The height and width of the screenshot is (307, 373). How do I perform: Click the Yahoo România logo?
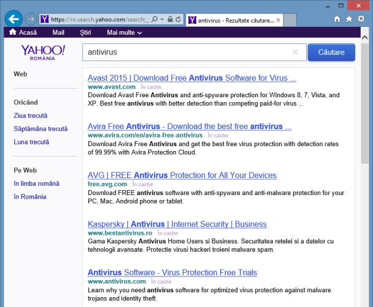pyautogui.click(x=43, y=53)
